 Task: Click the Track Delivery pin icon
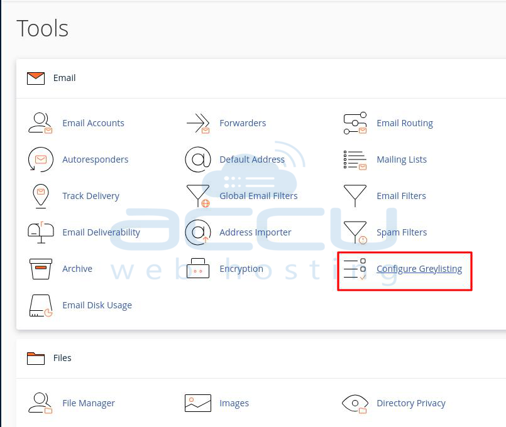41,196
